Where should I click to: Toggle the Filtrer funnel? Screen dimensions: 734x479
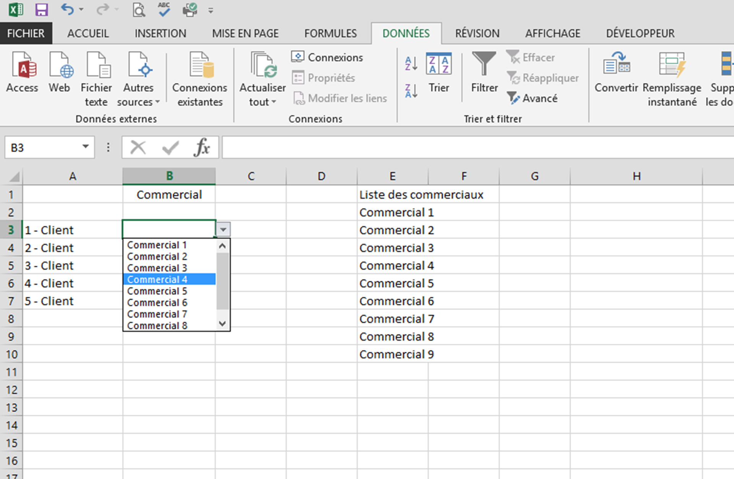(x=484, y=73)
